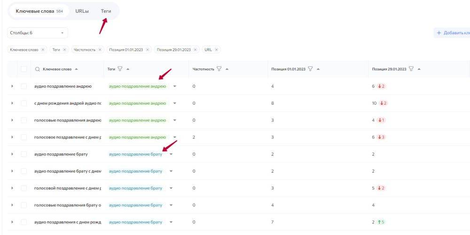Open tag dropdown for 'аудио поздравление брату с днем' row
The image size is (470, 235).
point(171,171)
